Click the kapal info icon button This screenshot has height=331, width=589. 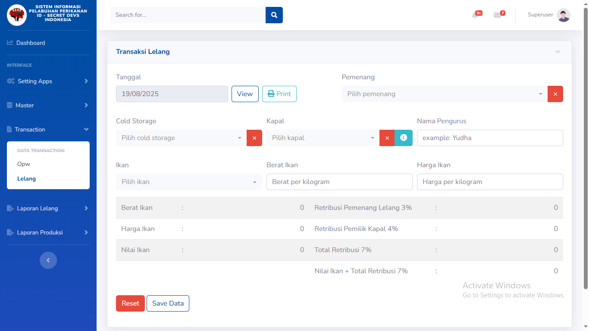click(404, 138)
